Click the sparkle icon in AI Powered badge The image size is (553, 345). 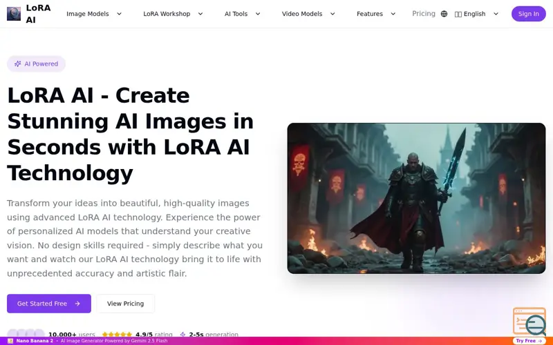17,63
